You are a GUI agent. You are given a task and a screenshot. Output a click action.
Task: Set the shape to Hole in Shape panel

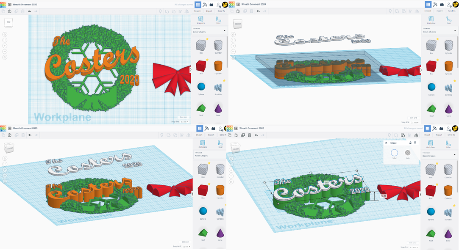pyautogui.click(x=408, y=154)
